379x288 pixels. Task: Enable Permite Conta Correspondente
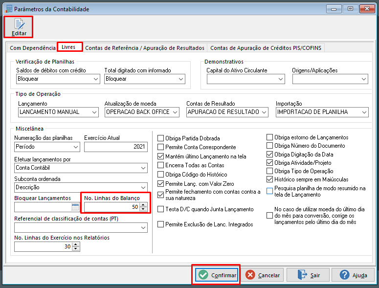tap(160, 147)
